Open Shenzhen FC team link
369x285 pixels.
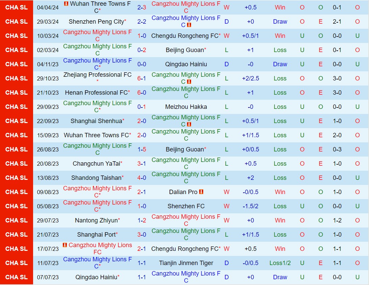pos(186,206)
